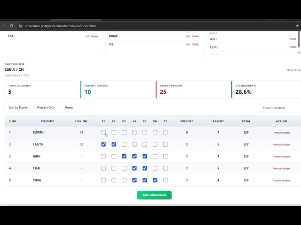Uncheck P6 for YUVA

pyautogui.click(x=155, y=180)
